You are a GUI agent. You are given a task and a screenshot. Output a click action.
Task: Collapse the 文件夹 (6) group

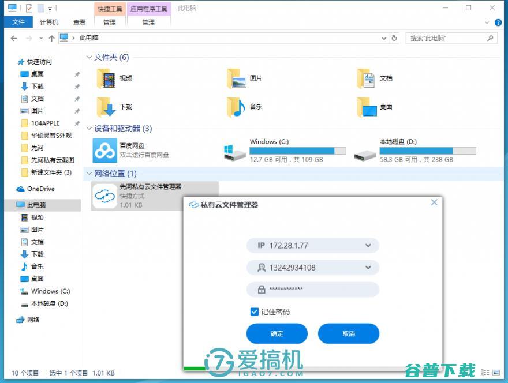point(89,57)
